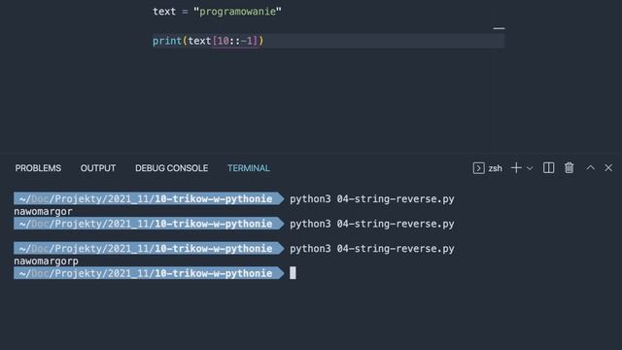This screenshot has height=350, width=622.
Task: Split the terminal panel
Action: coord(548,168)
